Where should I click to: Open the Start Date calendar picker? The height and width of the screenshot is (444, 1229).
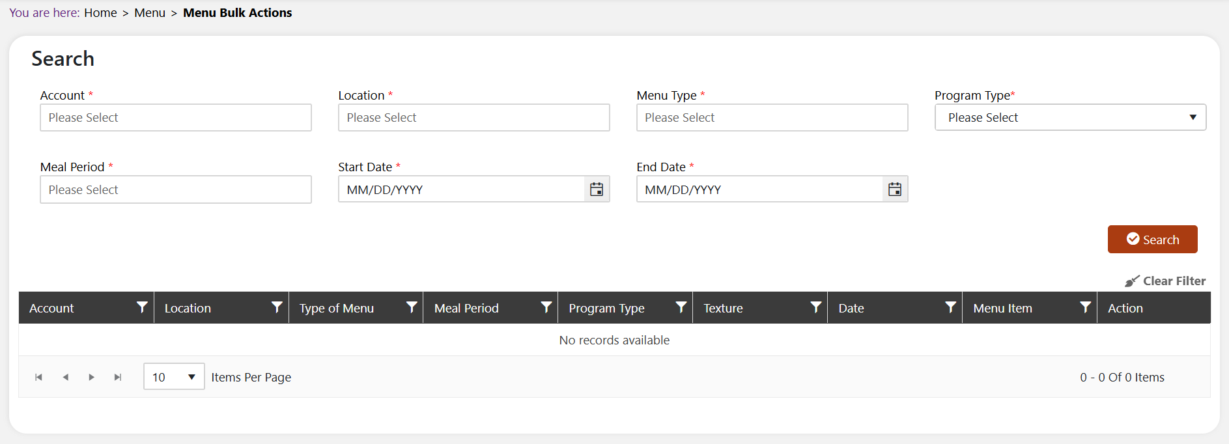pyautogui.click(x=597, y=189)
